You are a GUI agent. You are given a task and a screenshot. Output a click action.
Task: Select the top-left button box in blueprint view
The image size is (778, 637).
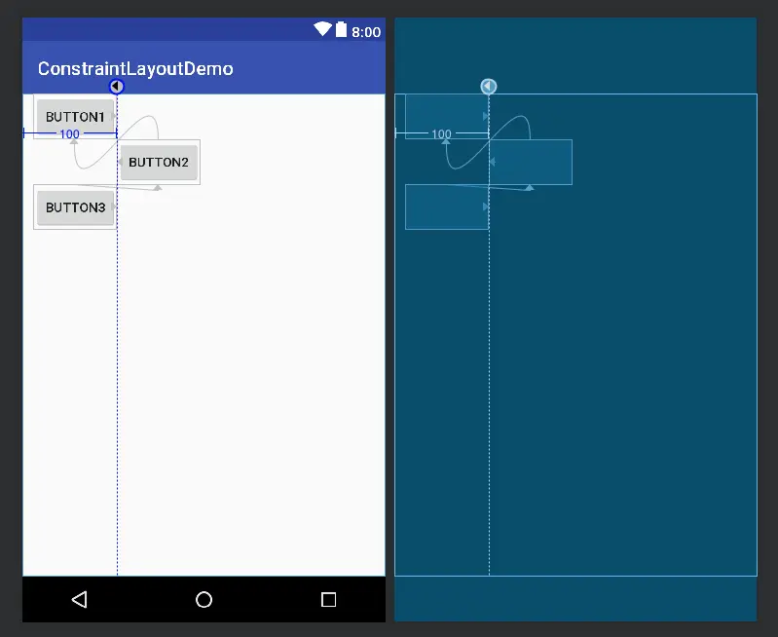point(447,117)
